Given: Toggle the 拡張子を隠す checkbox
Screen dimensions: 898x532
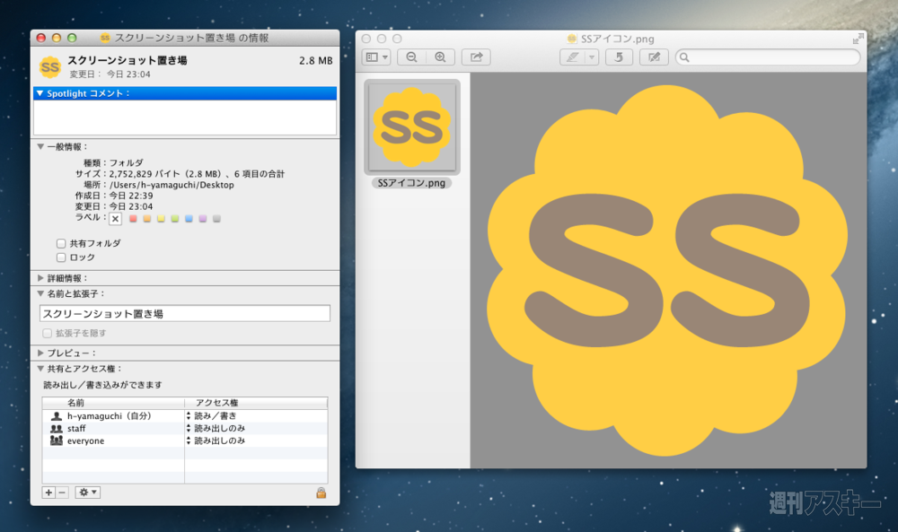Looking at the screenshot, I should coord(47,333).
